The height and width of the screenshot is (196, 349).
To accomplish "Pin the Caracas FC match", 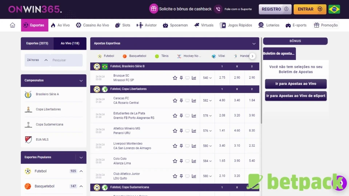I will coord(181,101).
